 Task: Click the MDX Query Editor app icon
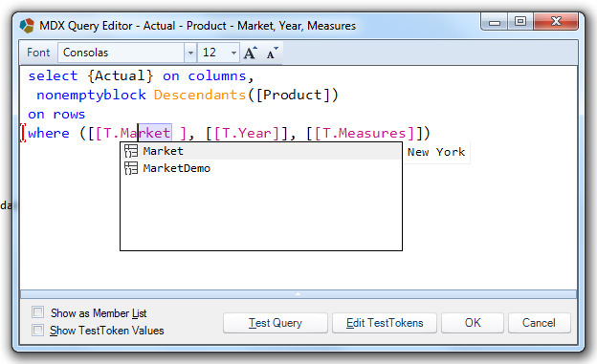tap(27, 26)
